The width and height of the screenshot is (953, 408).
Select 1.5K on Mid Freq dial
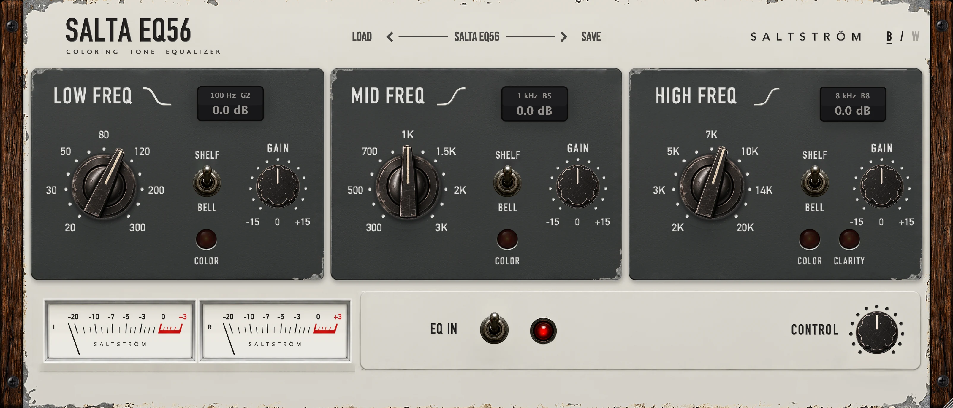point(446,152)
